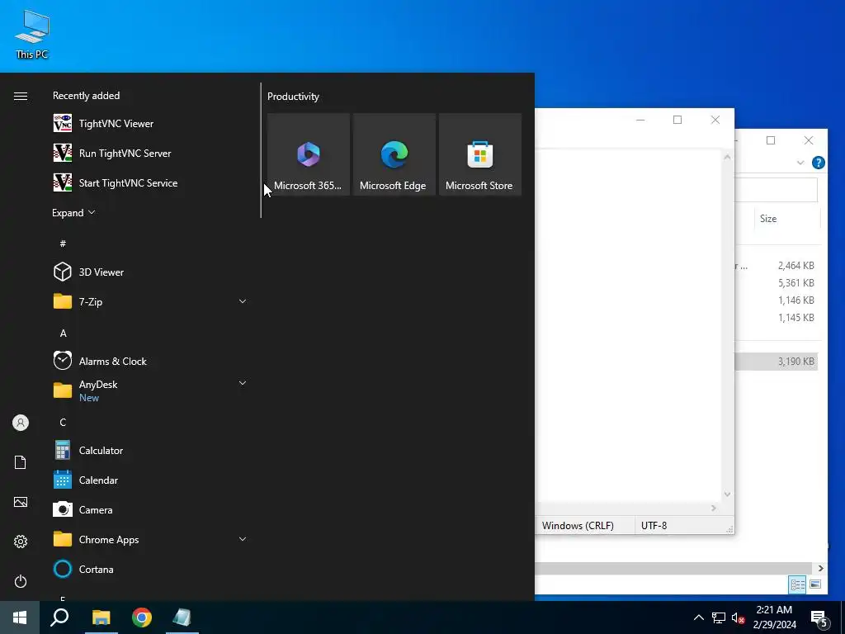Launch Run TightVNC Server entry
This screenshot has height=634, width=845.
[x=150, y=153]
